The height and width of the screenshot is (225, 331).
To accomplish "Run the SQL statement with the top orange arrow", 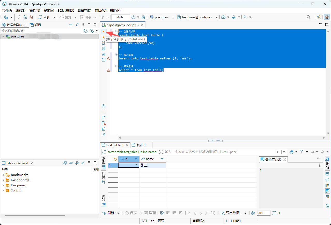I will click(x=104, y=31).
